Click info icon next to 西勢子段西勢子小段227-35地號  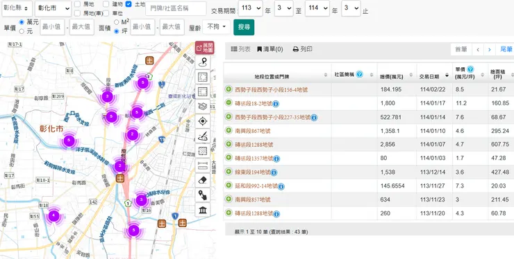tap(314, 118)
